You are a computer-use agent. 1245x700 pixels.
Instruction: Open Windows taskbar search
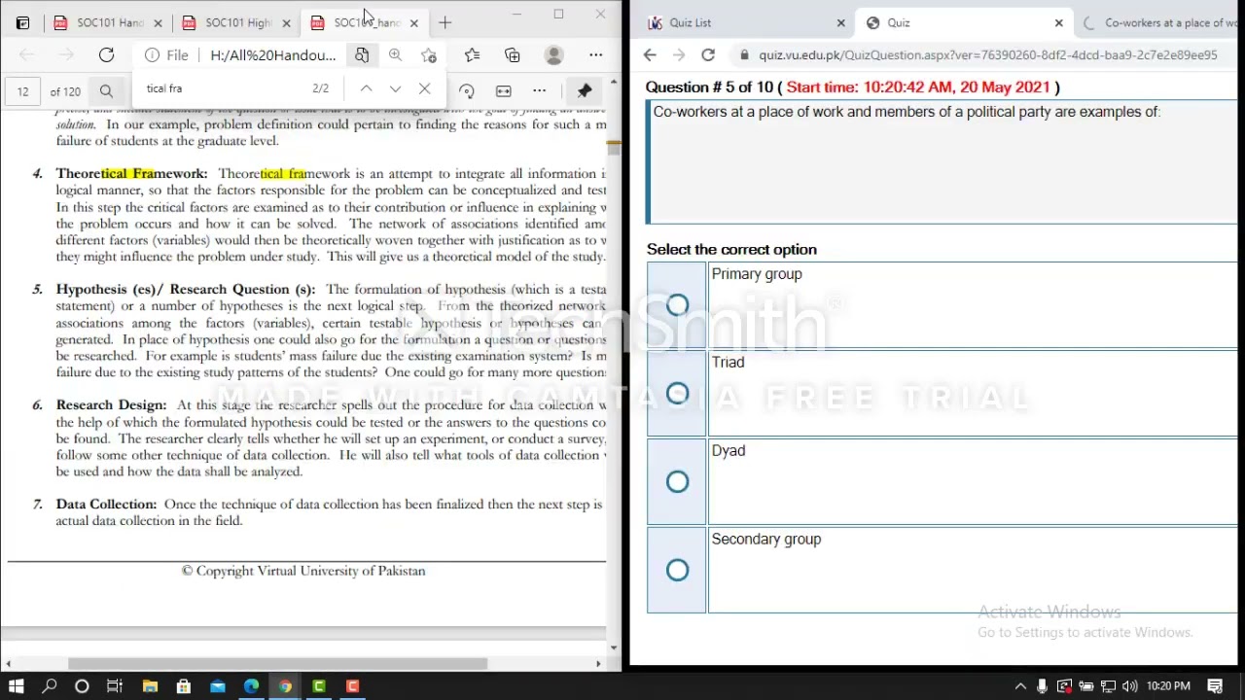(50, 686)
